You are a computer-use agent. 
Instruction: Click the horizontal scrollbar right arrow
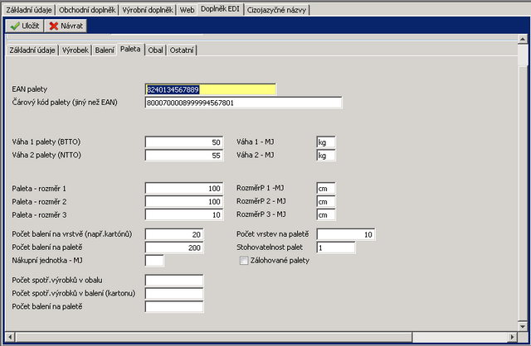point(509,336)
